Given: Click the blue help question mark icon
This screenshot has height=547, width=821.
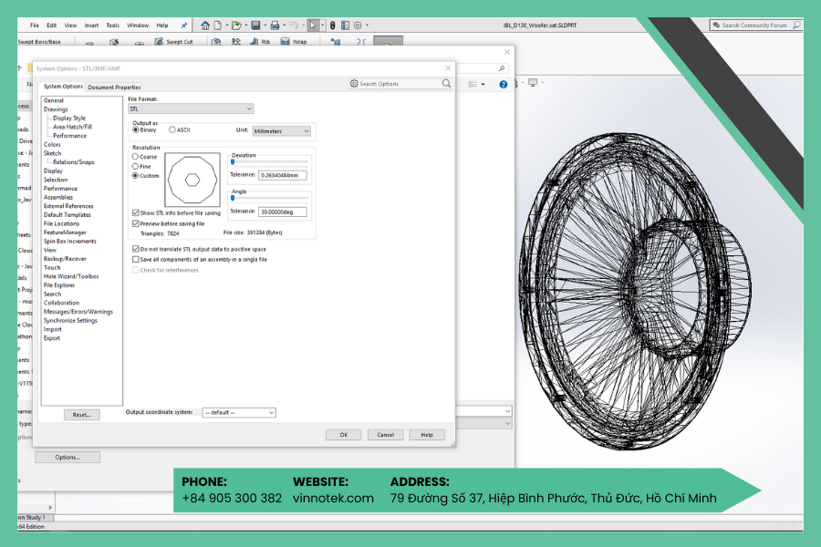Looking at the screenshot, I should click(504, 84).
